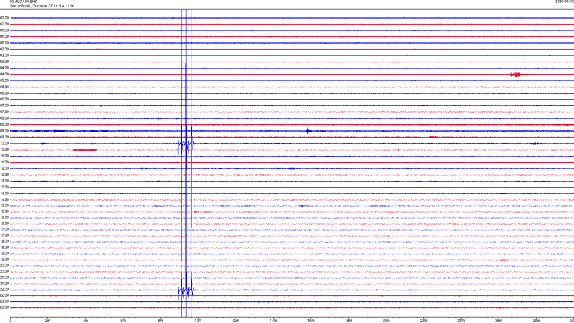The height and width of the screenshot is (323, 574).
Task: Click the 13:00 time label
Action: click(x=4, y=181)
